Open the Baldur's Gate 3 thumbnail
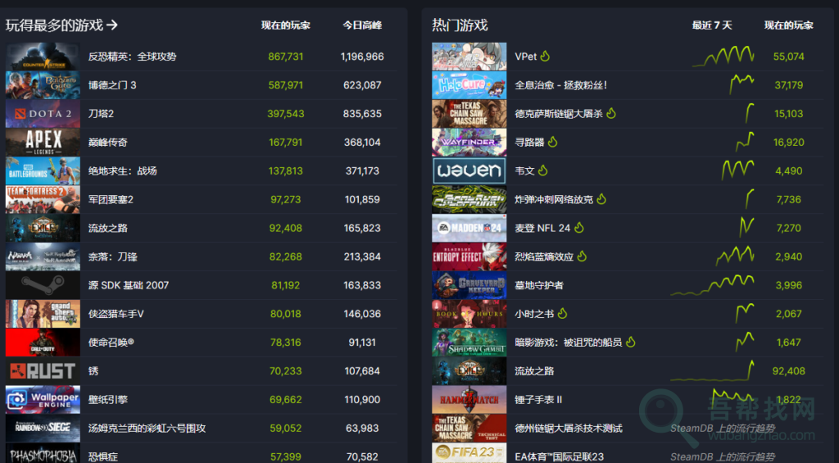 click(x=43, y=85)
